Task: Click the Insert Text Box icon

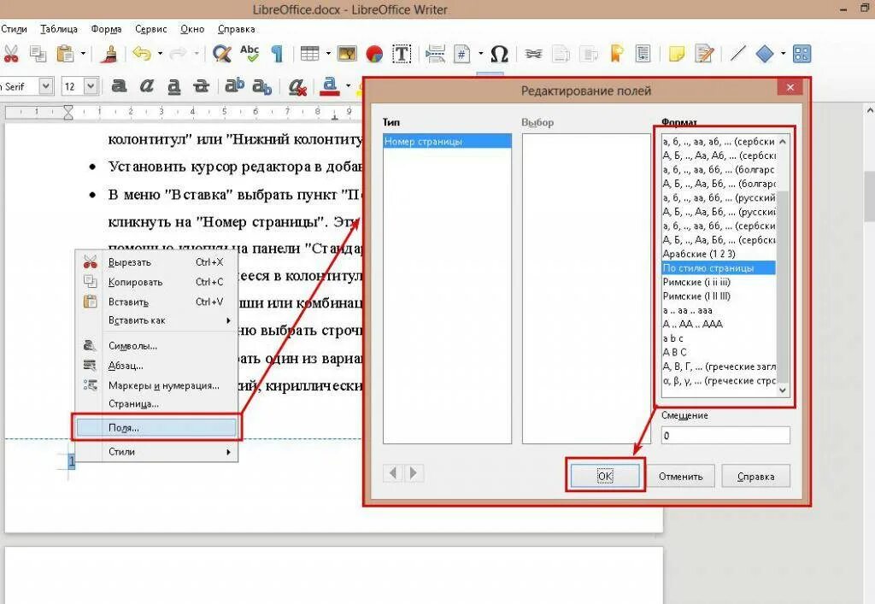Action: click(x=402, y=54)
